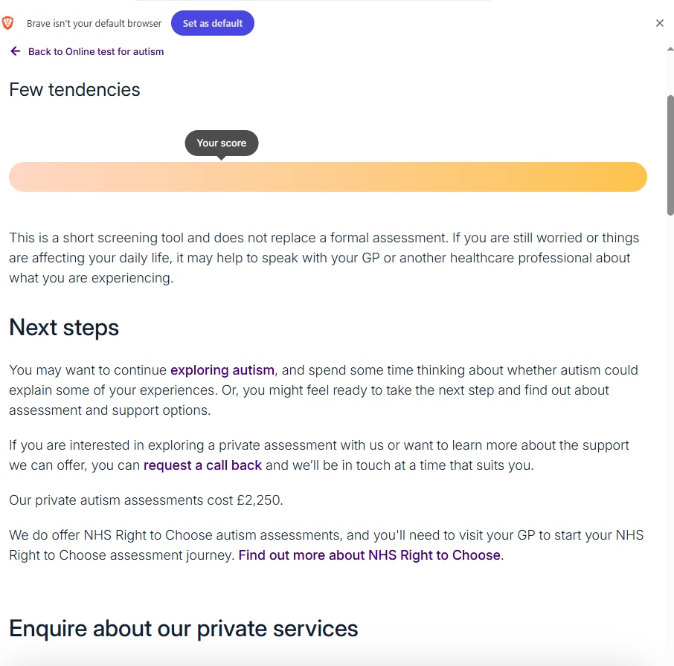
Task: Click the scrollbar up arrow
Action: 670,49
